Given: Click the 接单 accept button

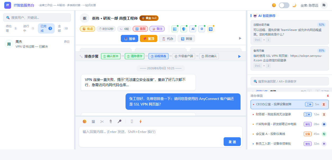Looking at the screenshot, I should pos(130,39).
